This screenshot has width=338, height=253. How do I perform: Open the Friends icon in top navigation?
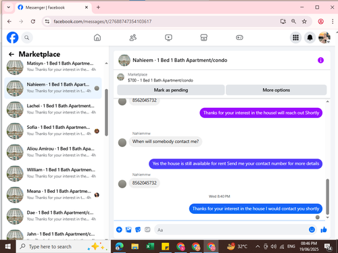tap(133, 38)
